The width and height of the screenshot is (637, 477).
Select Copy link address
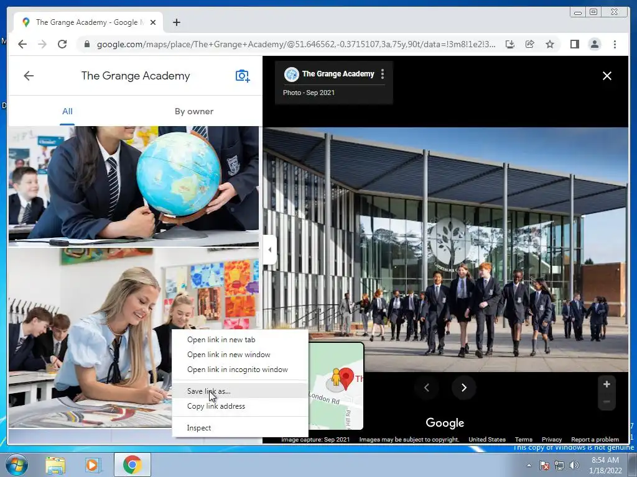(x=240, y=406)
